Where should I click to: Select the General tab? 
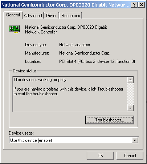pyautogui.click(x=13, y=15)
